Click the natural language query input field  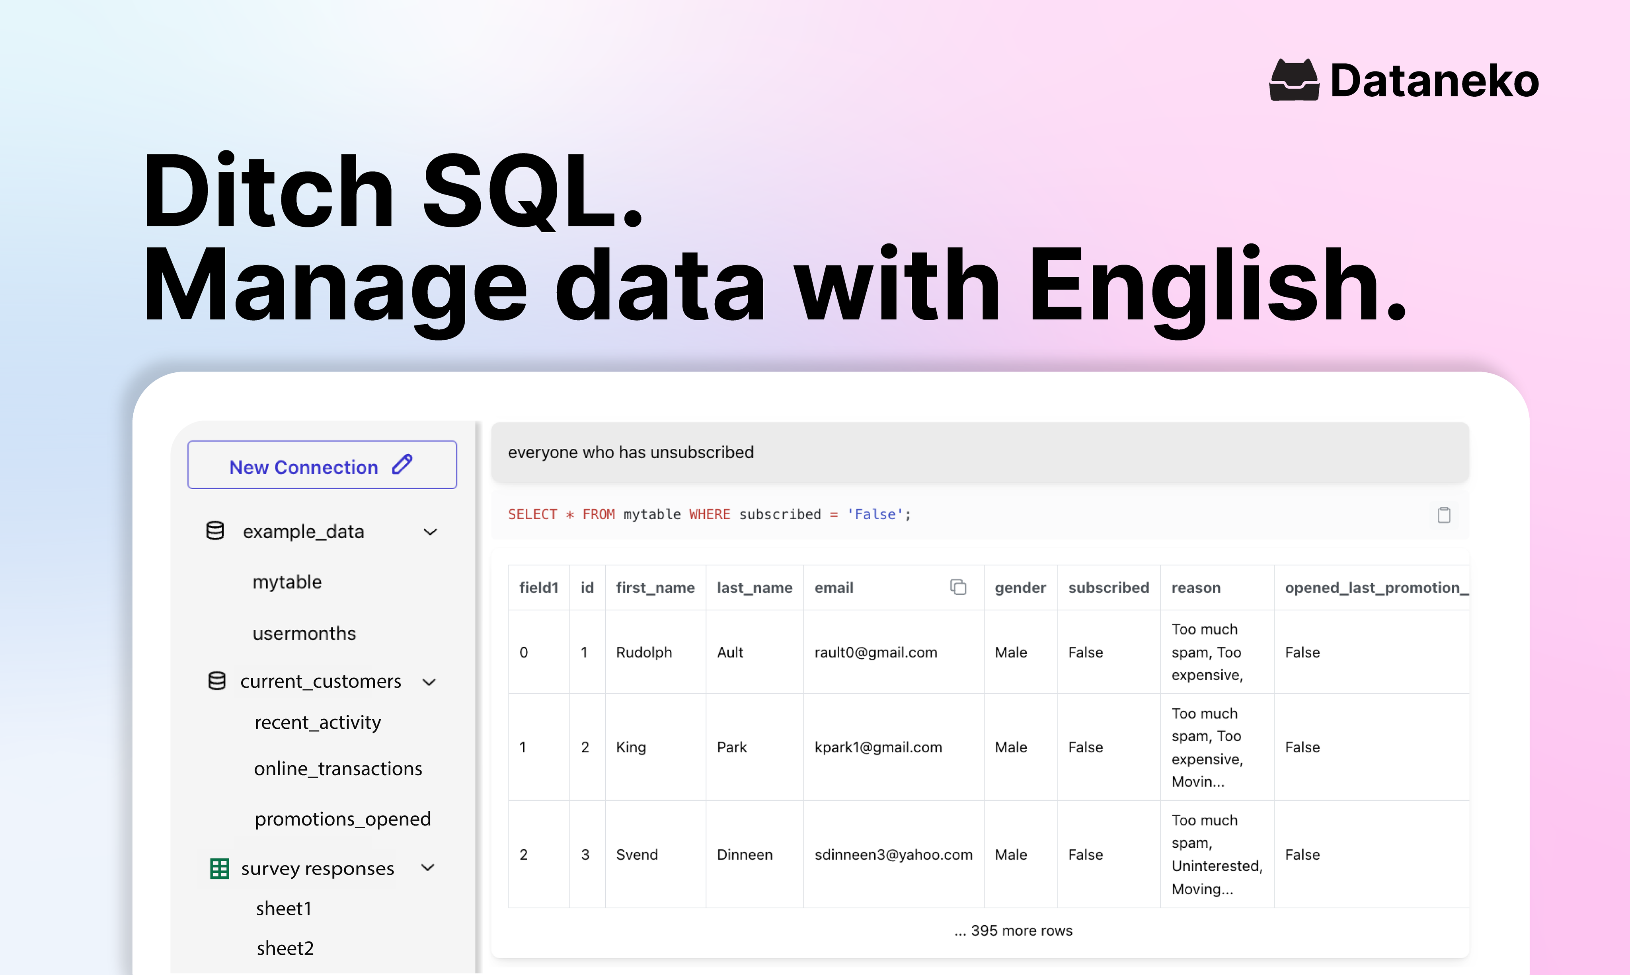coord(979,452)
